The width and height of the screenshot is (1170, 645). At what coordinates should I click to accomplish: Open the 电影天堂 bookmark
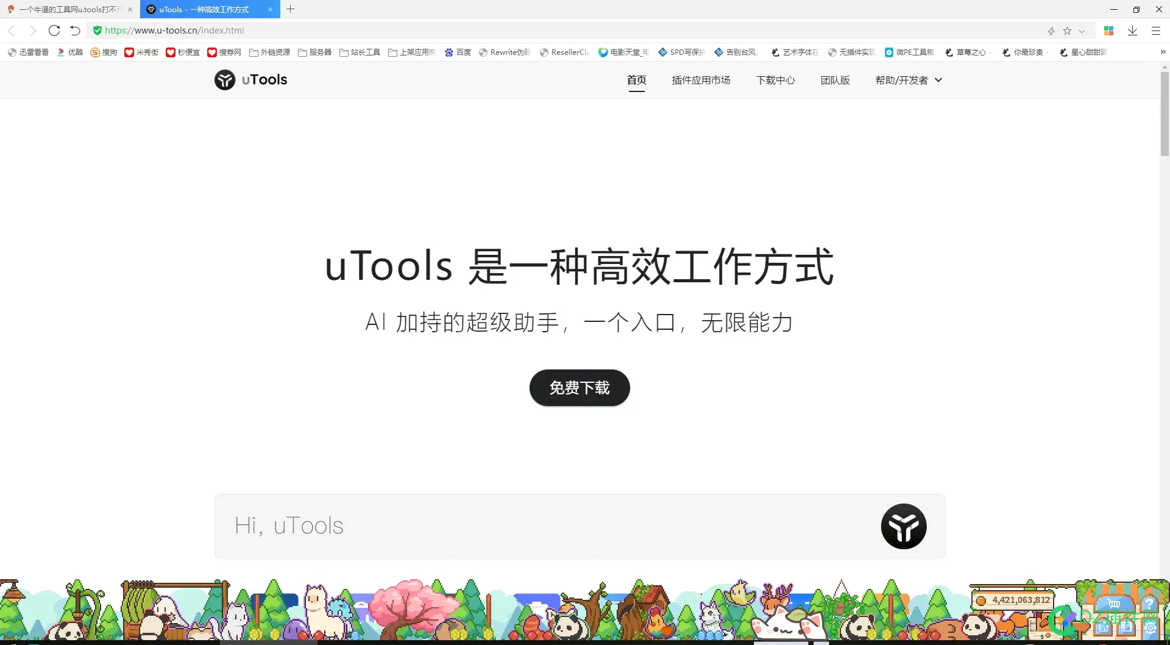tap(624, 52)
